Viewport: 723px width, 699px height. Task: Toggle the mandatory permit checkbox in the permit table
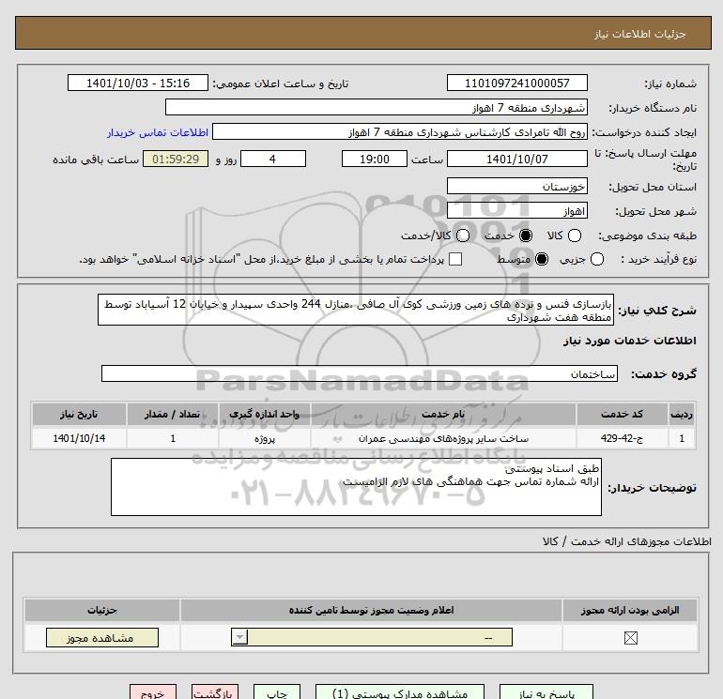click(630, 638)
